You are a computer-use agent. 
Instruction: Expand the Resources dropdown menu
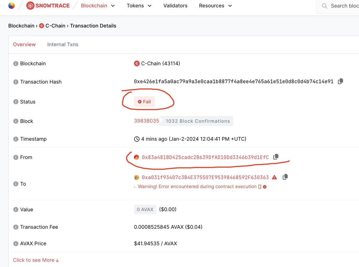[x=215, y=6]
